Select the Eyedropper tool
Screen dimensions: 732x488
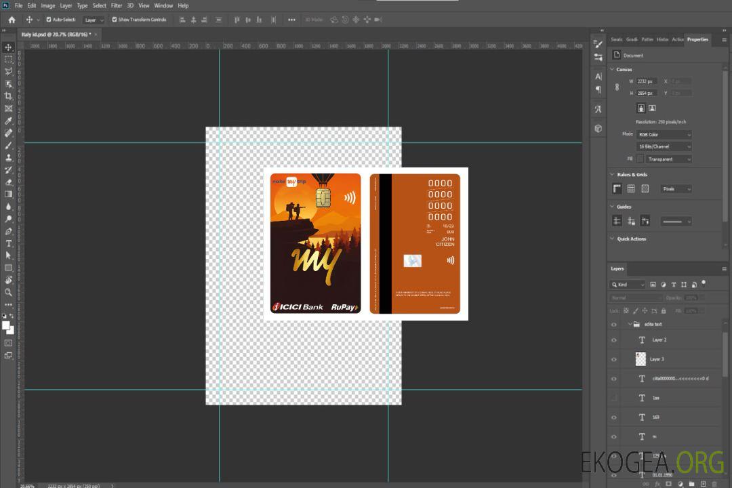pyautogui.click(x=8, y=121)
